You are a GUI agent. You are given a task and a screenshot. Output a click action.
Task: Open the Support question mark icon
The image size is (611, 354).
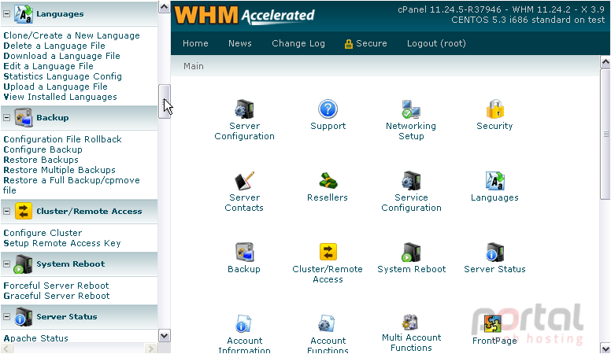(328, 109)
